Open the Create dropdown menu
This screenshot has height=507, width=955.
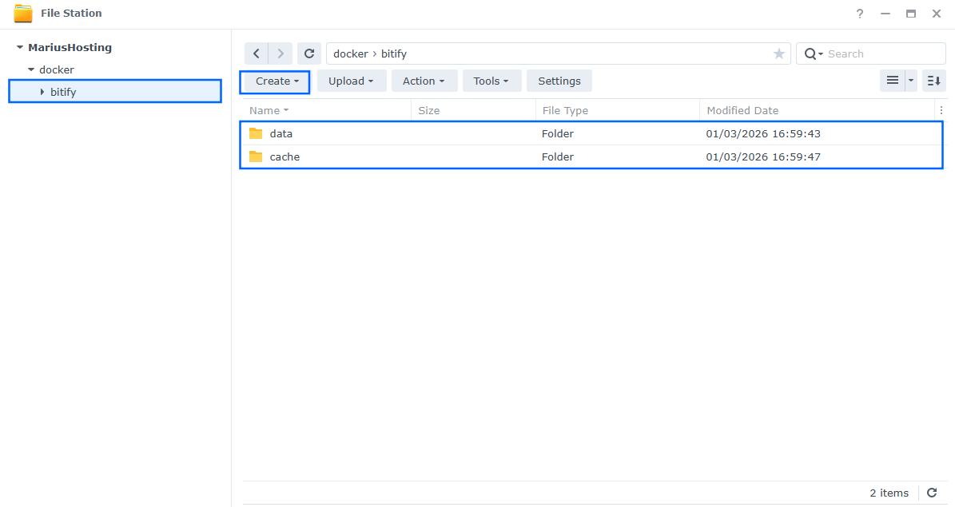[274, 81]
